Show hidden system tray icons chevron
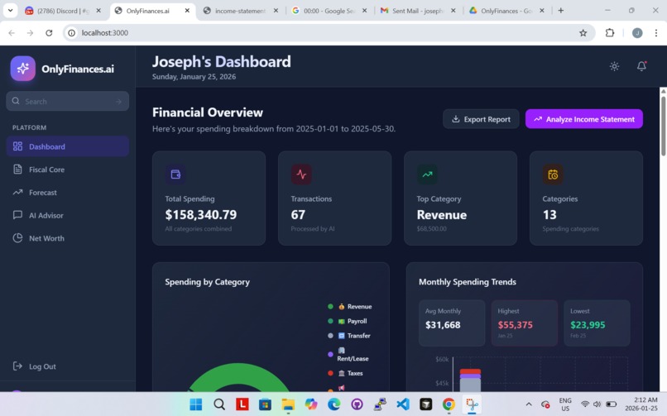 (x=528, y=404)
